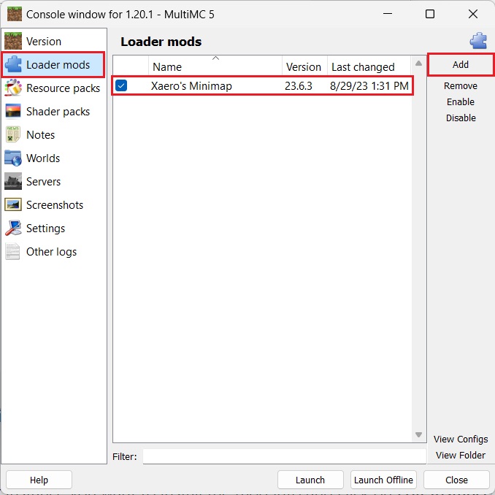Screen dimensions: 495x495
Task: Click the Disable mod button
Action: pos(460,118)
